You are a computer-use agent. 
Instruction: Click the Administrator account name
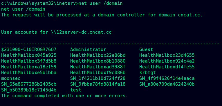[88, 49]
